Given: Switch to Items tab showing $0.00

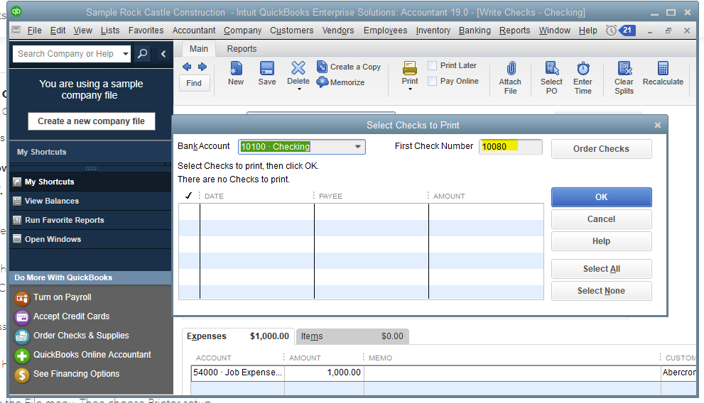Looking at the screenshot, I should tap(352, 336).
